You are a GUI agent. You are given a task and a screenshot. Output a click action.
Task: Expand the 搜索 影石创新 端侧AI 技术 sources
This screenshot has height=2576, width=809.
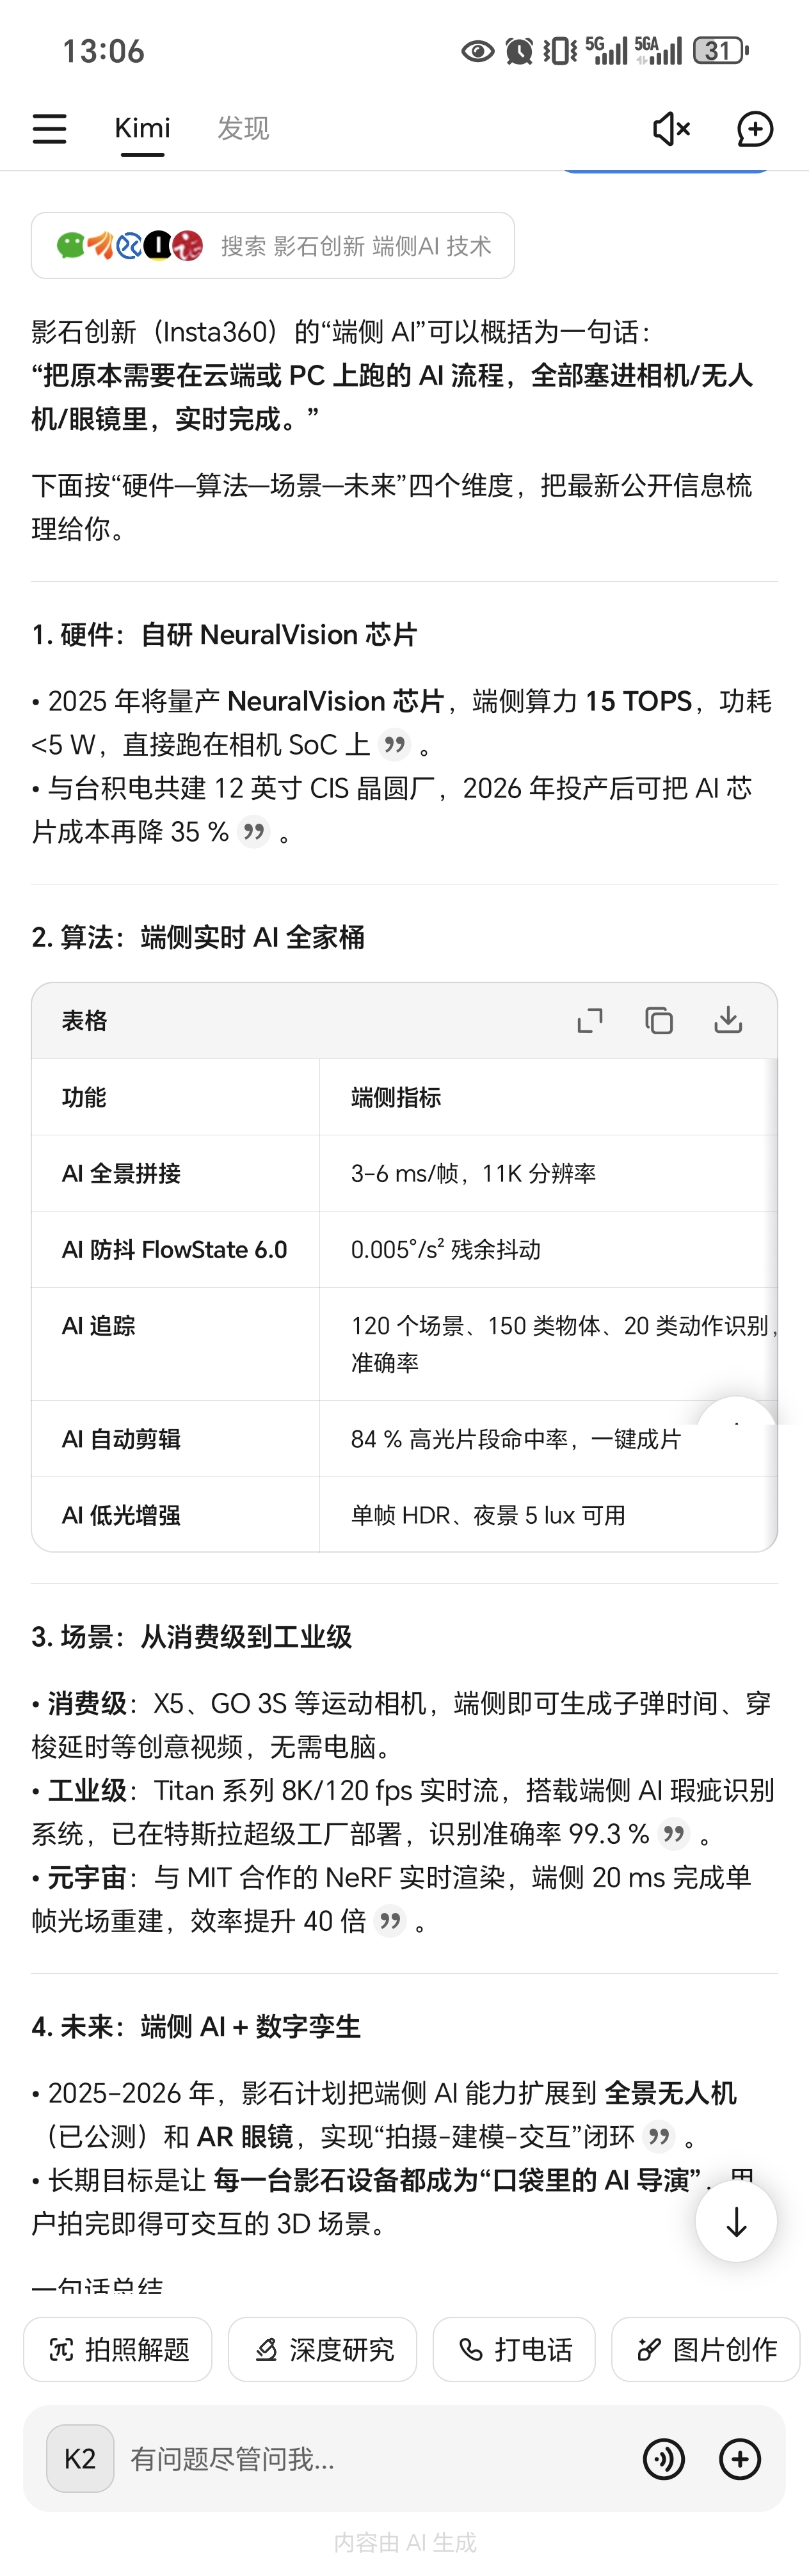(273, 245)
